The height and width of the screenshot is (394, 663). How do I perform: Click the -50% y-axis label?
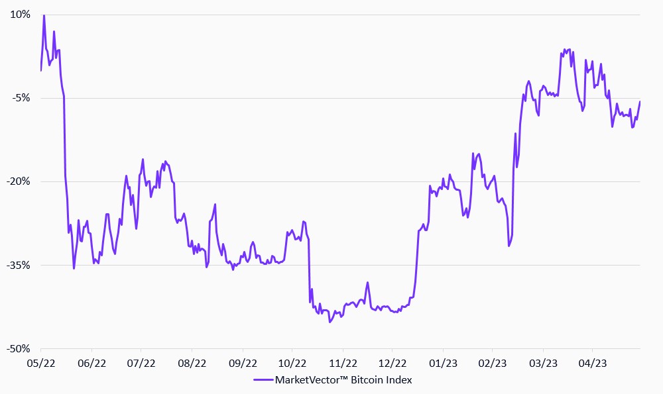pos(20,348)
